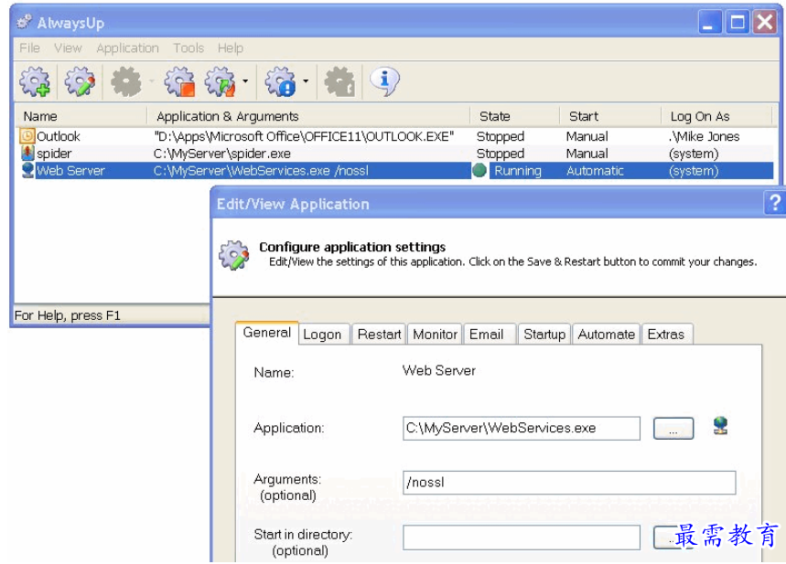The width and height of the screenshot is (786, 564).
Task: Sort by Log On As column header
Action: pyautogui.click(x=716, y=116)
